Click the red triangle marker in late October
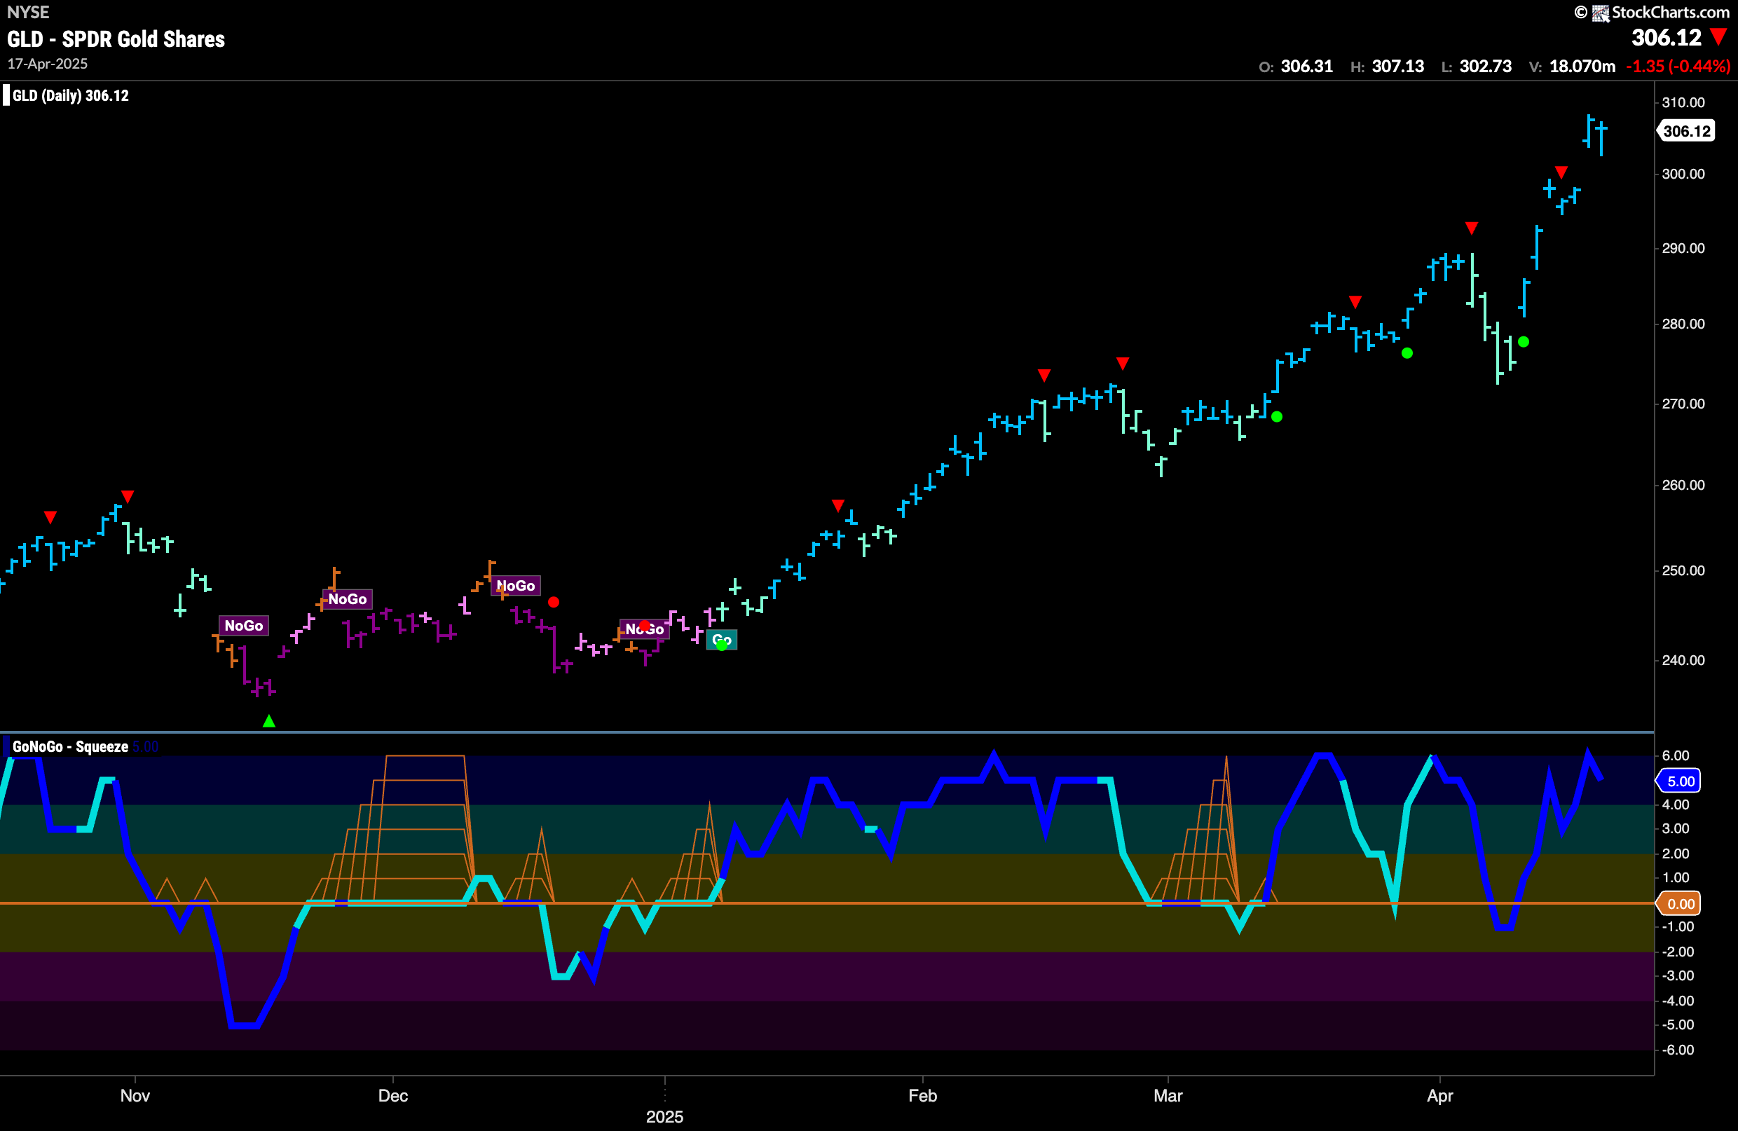1738x1131 pixels. (x=50, y=518)
